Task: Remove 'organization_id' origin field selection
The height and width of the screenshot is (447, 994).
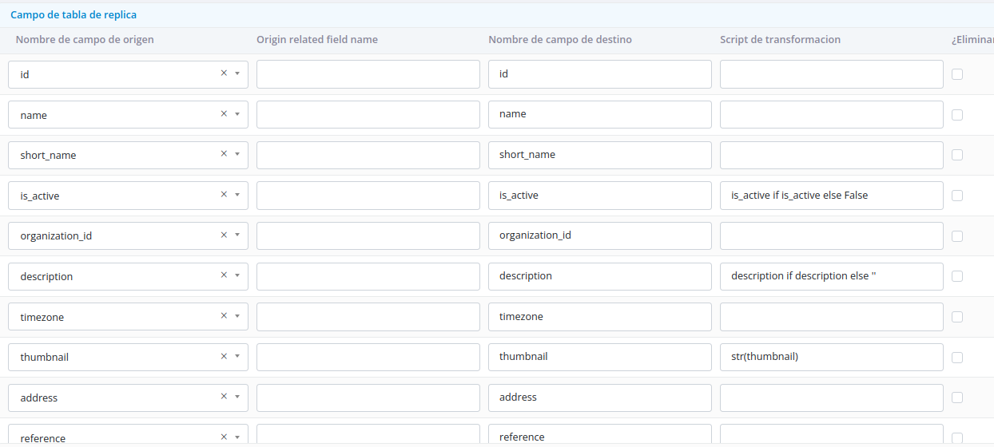Action: (224, 235)
